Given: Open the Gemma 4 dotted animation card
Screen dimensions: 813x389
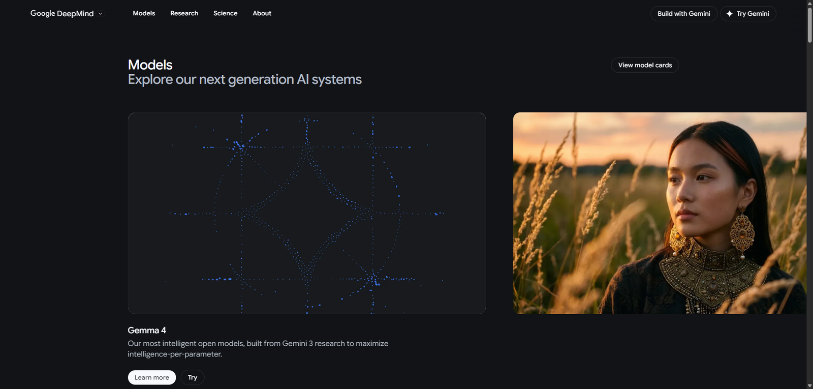Looking at the screenshot, I should 306,213.
